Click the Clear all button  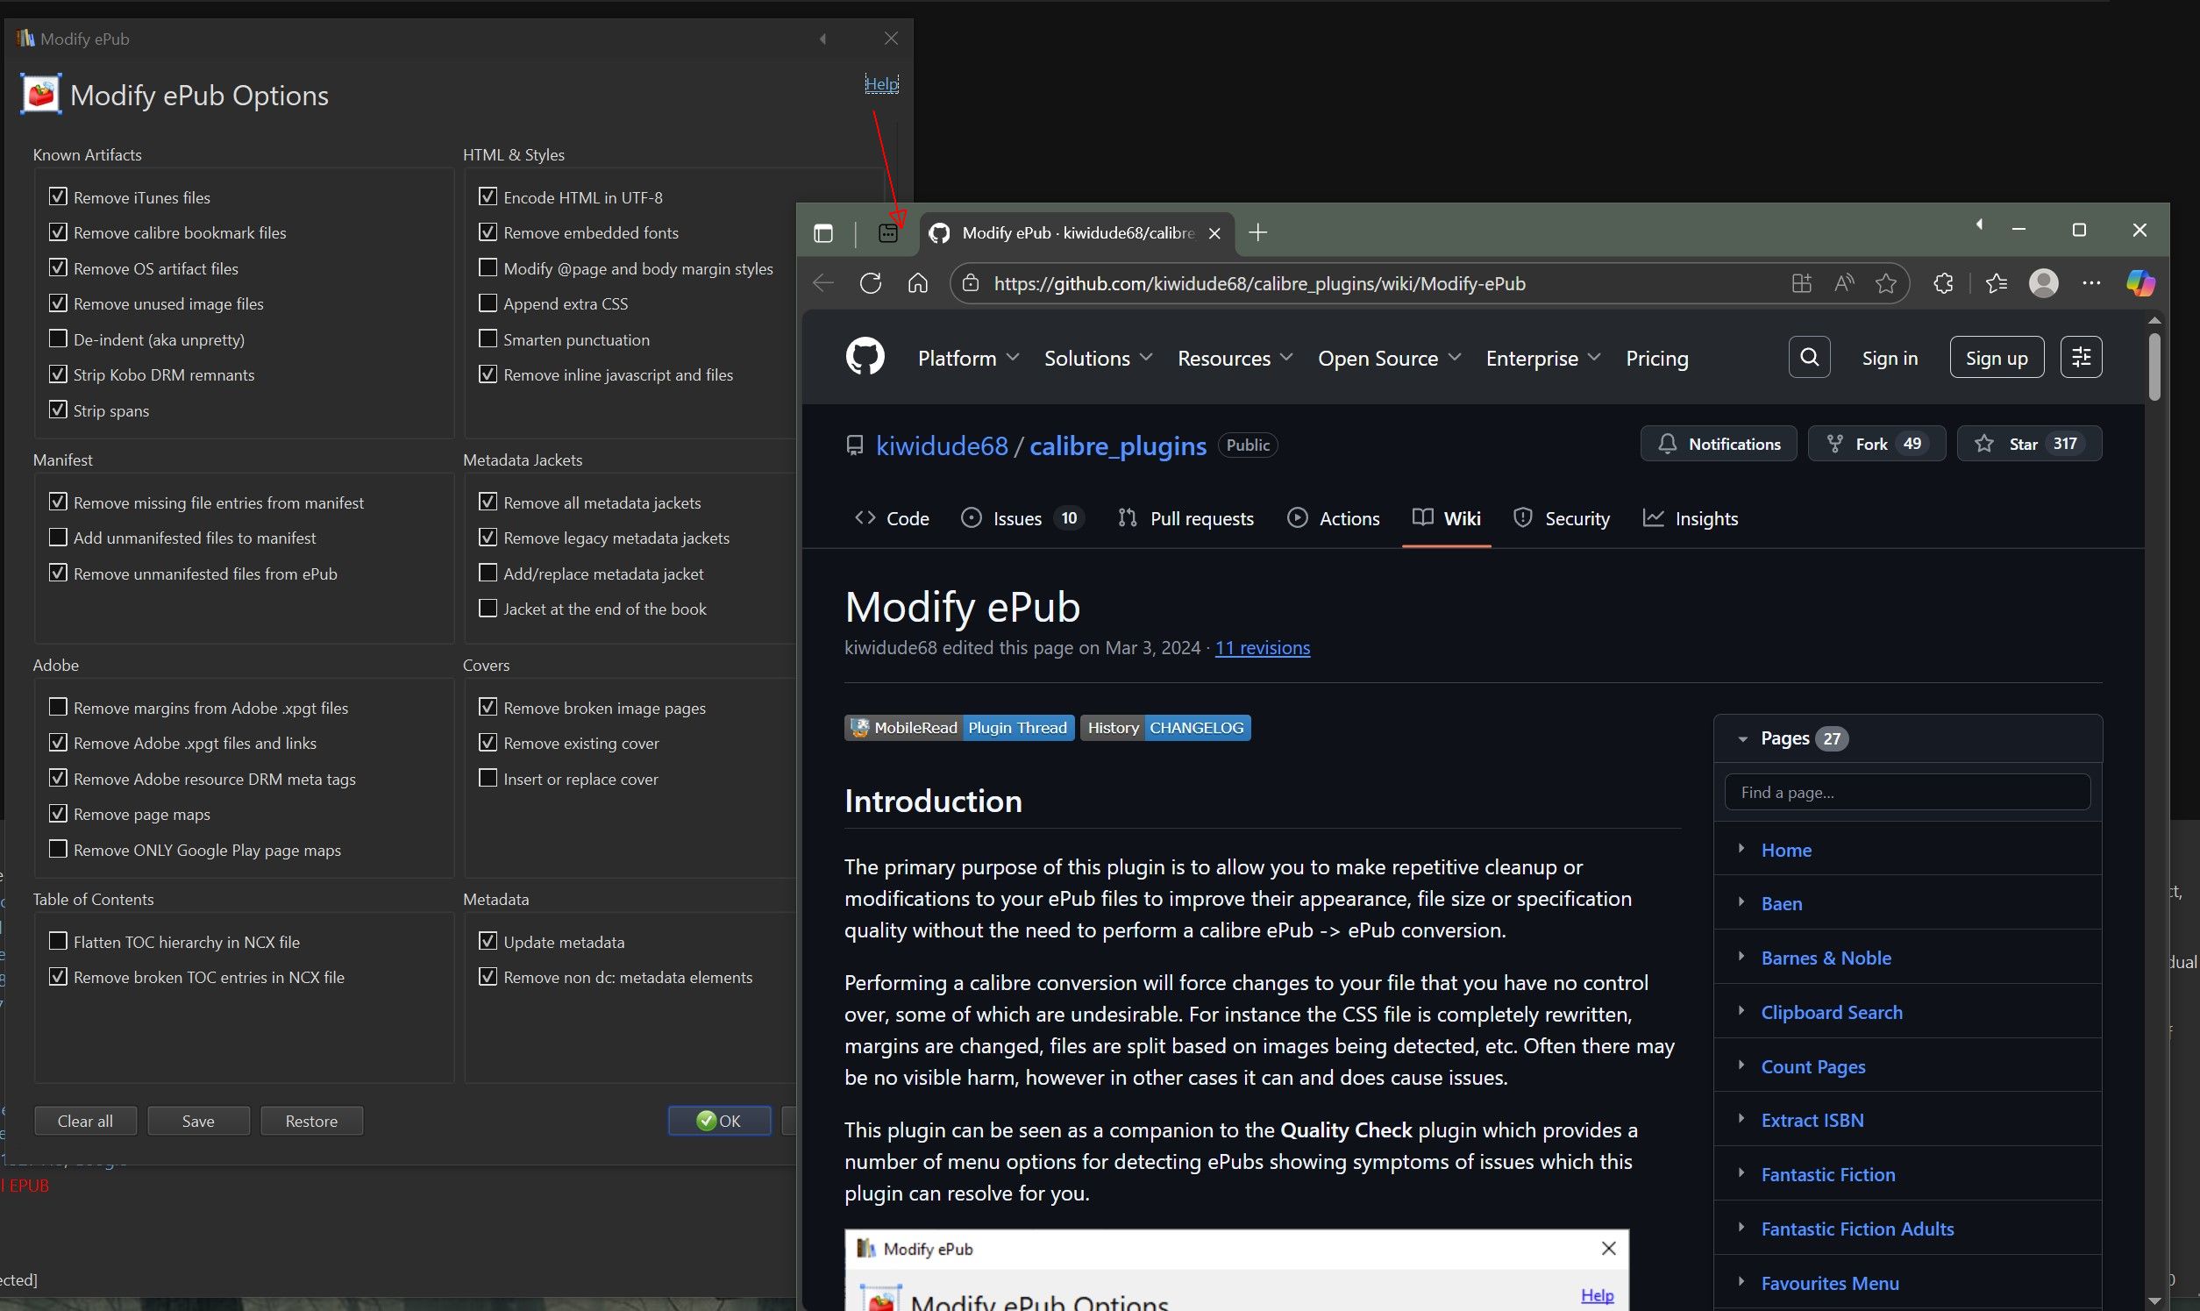(x=86, y=1120)
